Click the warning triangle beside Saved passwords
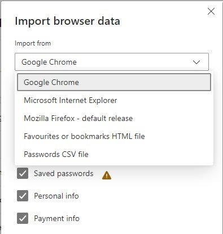The image size is (223, 234). pos(107,175)
